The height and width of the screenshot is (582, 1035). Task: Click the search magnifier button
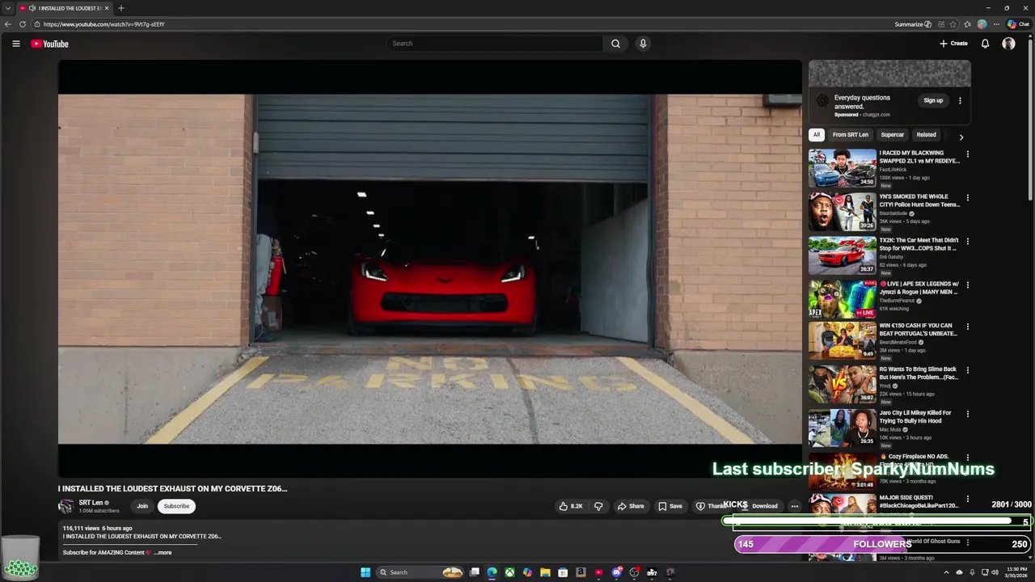(x=615, y=44)
